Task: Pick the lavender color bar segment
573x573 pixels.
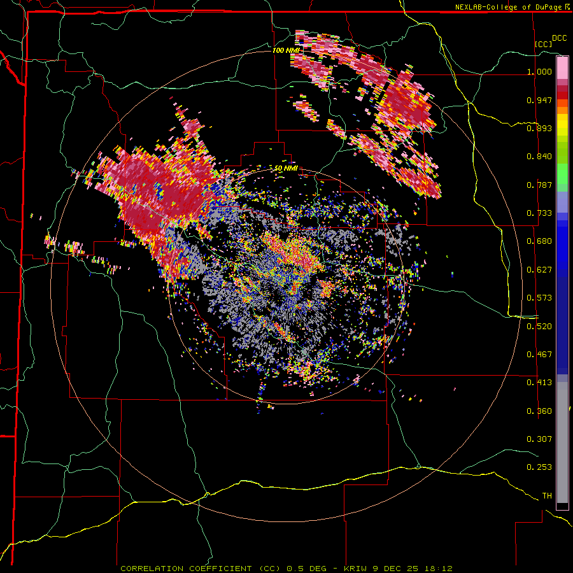Action: click(562, 202)
